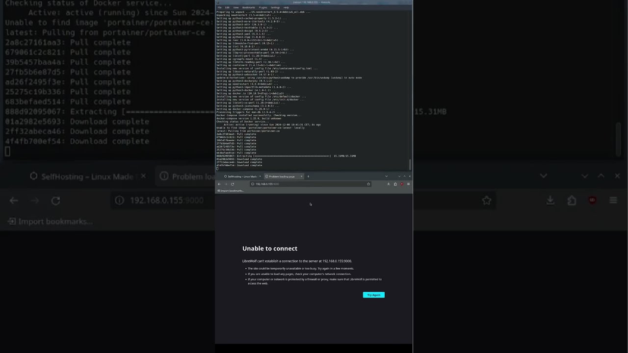Expand the list all tabs chevron

coord(386,176)
